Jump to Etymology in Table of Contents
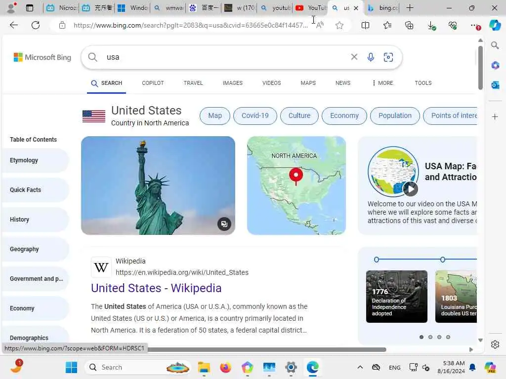Image resolution: width=506 pixels, height=379 pixels. [36, 160]
